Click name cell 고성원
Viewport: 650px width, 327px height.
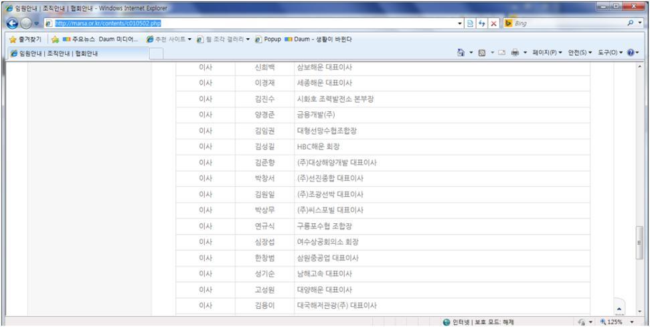tap(264, 289)
